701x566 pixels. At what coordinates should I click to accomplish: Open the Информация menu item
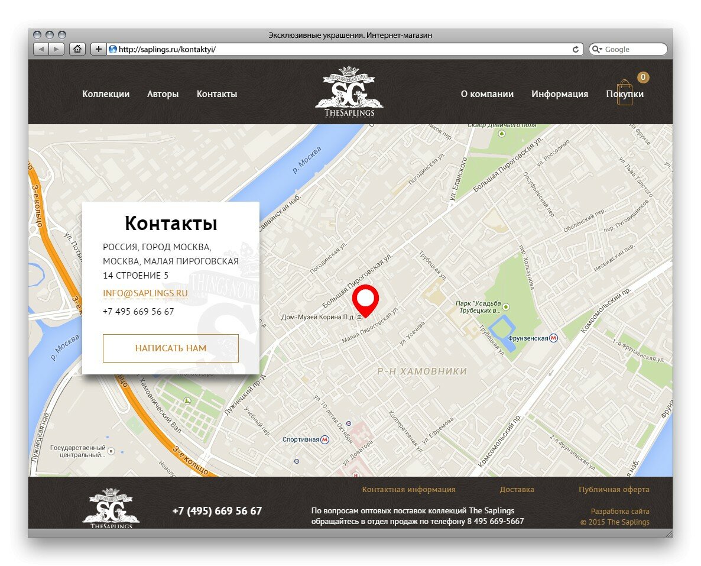pos(560,94)
